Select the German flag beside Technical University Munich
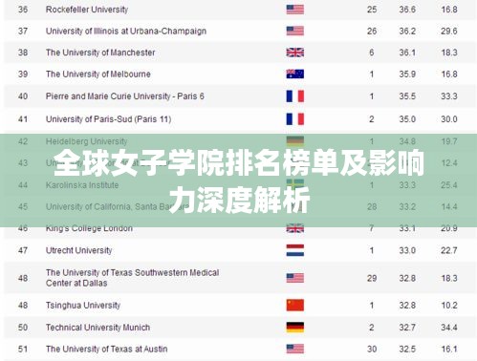Image resolution: width=477 pixels, height=361 pixels. 294,328
